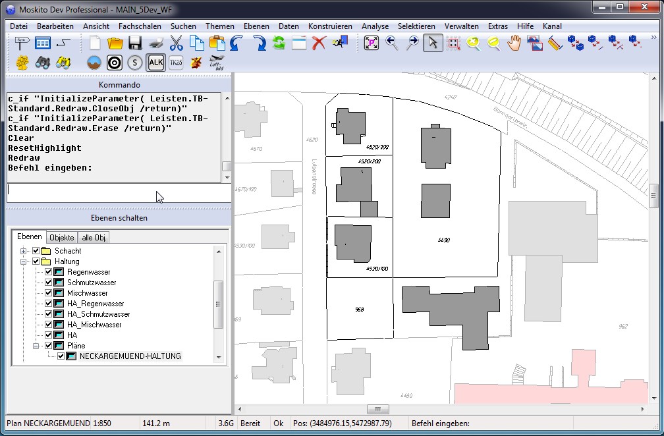Click the floppy disk save icon

(135, 43)
